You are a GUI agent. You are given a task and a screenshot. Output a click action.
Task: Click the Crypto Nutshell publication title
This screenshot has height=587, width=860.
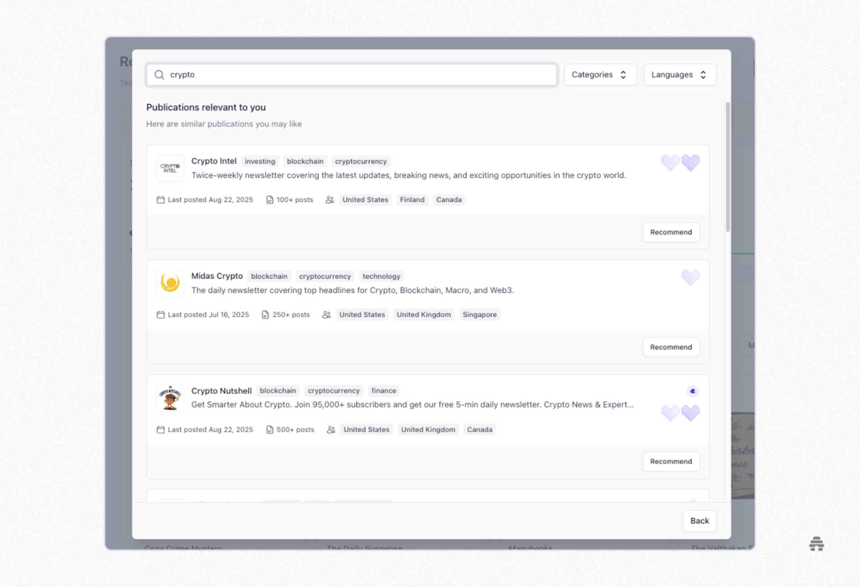coord(221,391)
